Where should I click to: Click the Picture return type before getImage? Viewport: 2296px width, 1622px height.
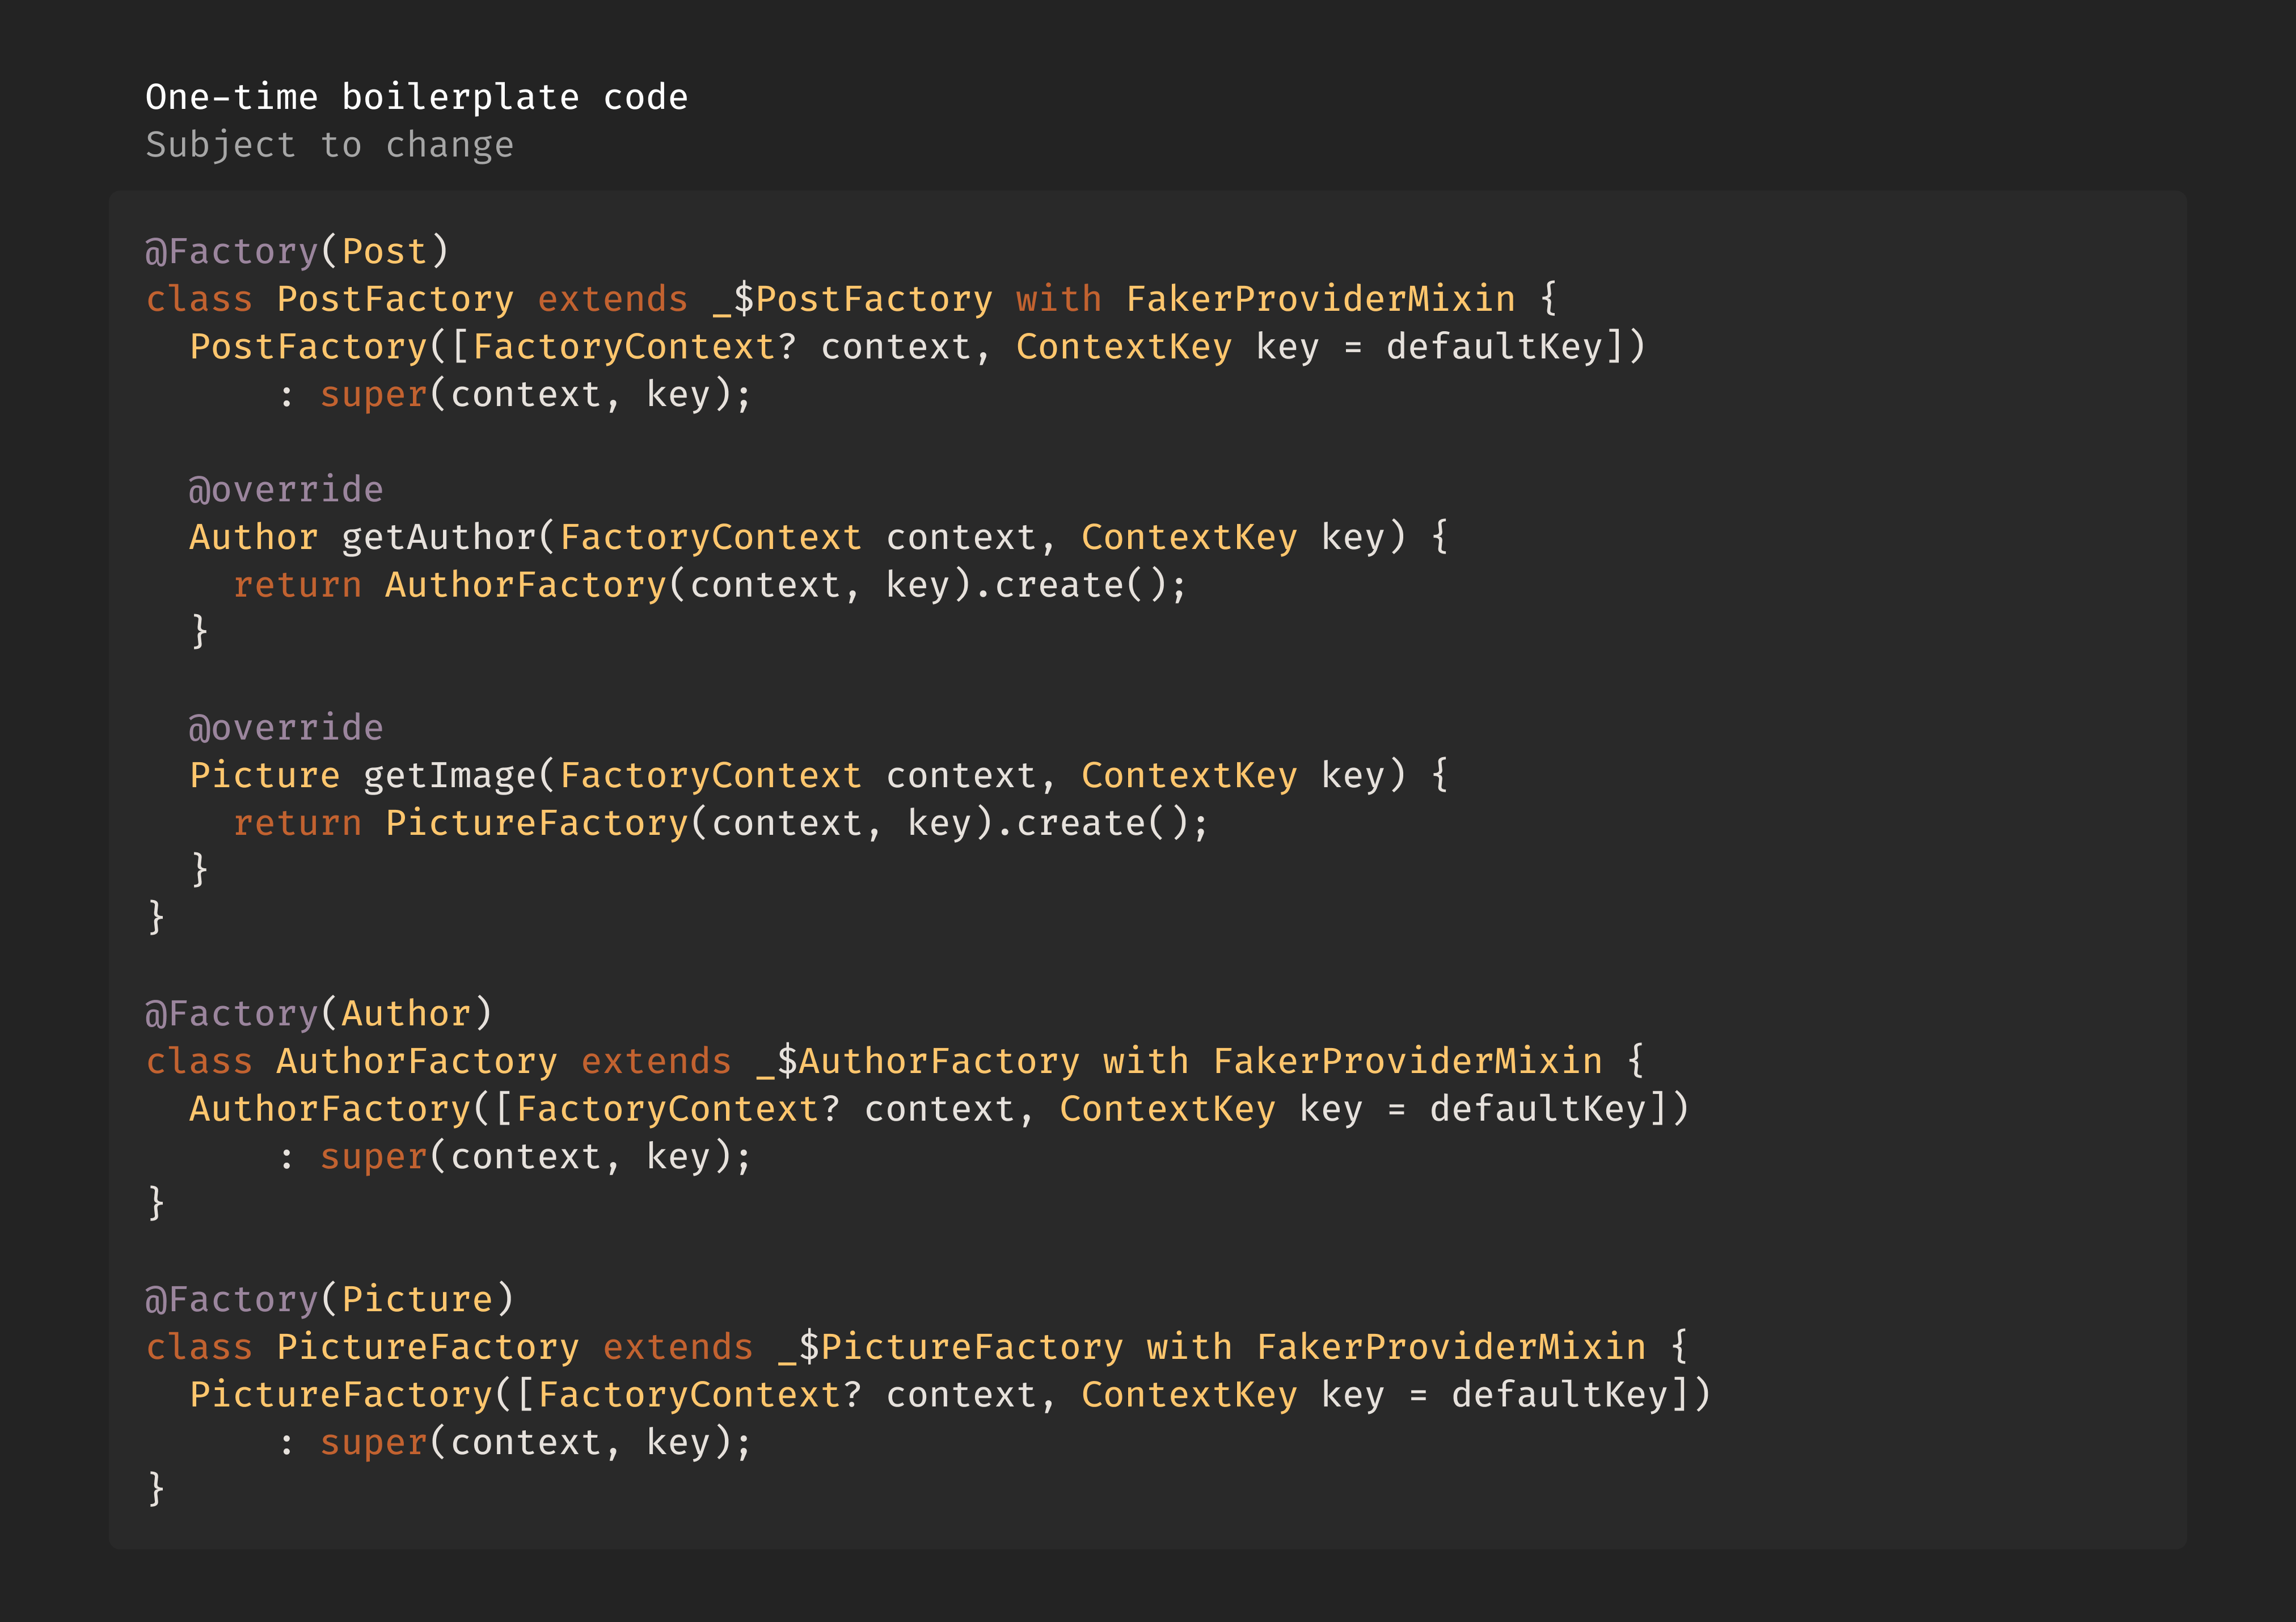[264, 775]
